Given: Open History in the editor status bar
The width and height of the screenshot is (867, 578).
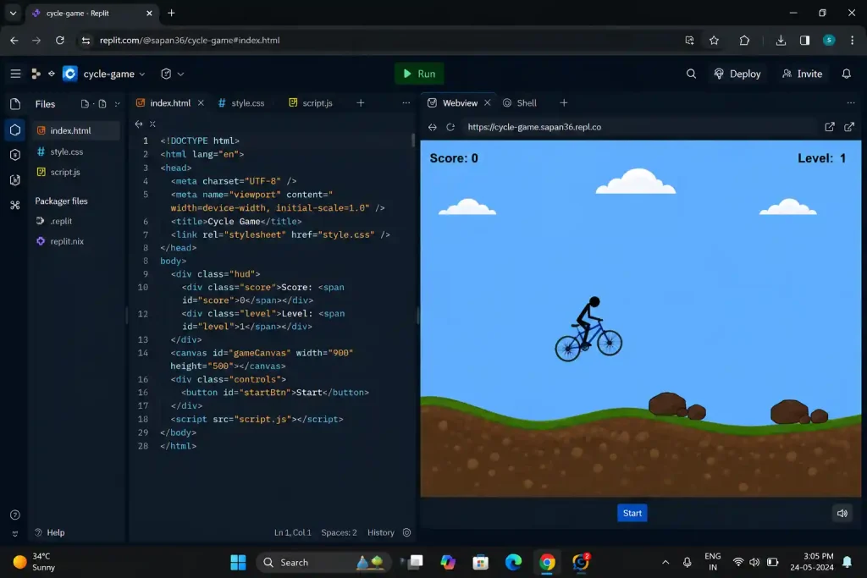Looking at the screenshot, I should (381, 532).
